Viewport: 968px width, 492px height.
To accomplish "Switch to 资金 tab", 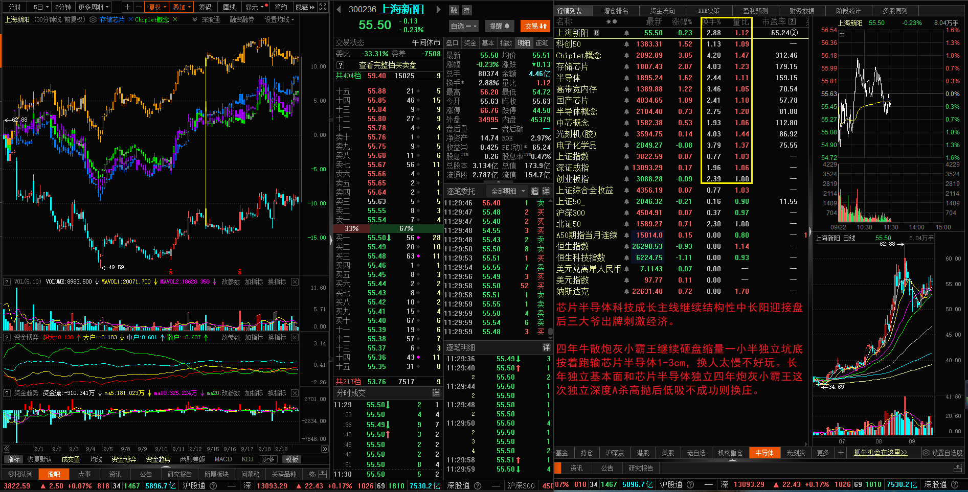I will coord(470,43).
